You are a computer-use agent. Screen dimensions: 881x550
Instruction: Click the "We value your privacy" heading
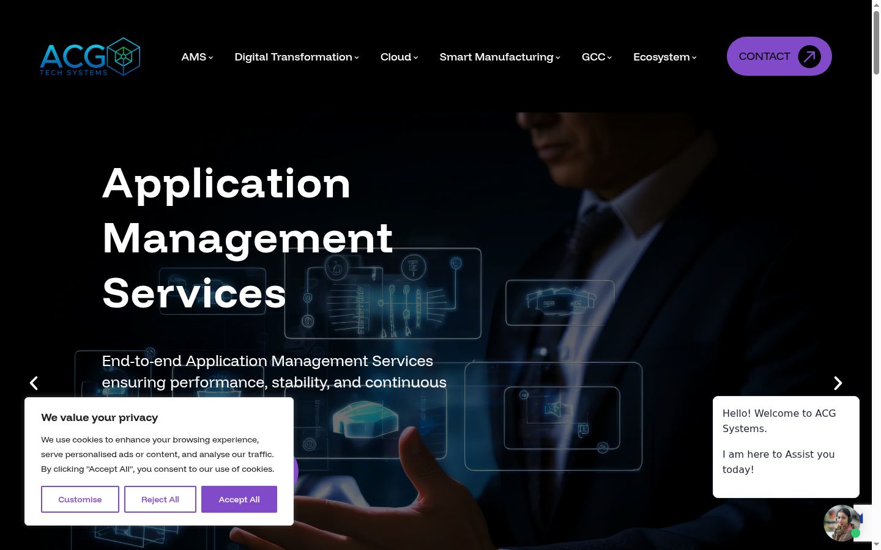(100, 417)
